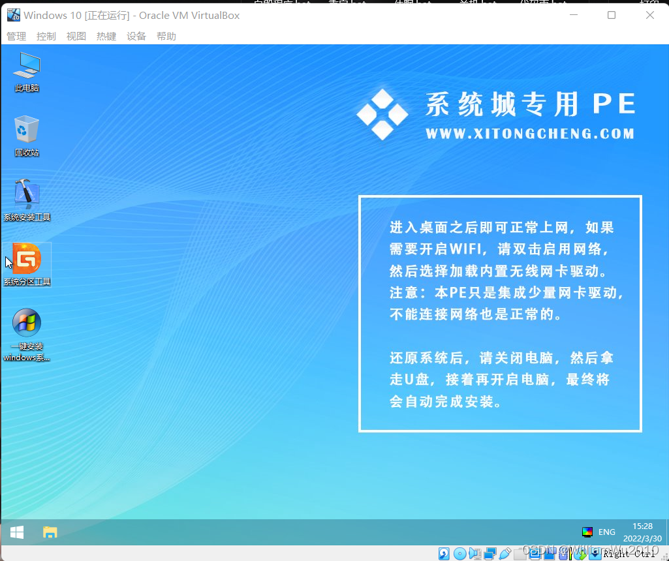Click the hard disk activity indicator

click(444, 553)
